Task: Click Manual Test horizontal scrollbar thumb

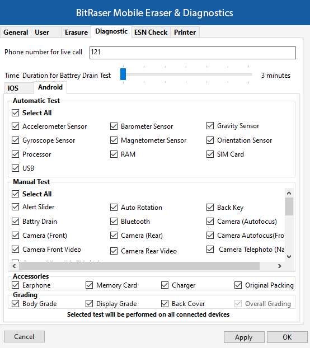Action: point(139,266)
